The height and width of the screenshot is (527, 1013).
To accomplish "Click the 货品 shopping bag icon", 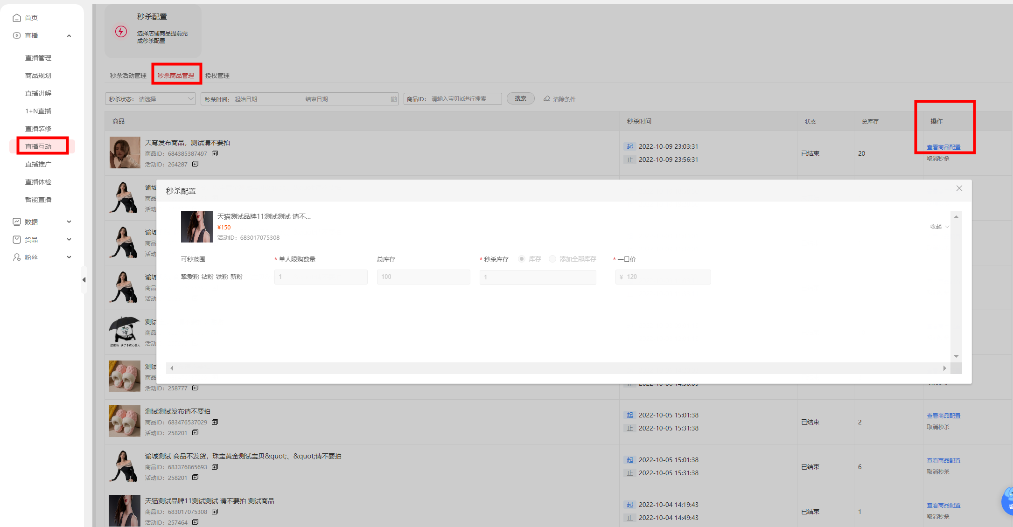I will [x=17, y=240].
